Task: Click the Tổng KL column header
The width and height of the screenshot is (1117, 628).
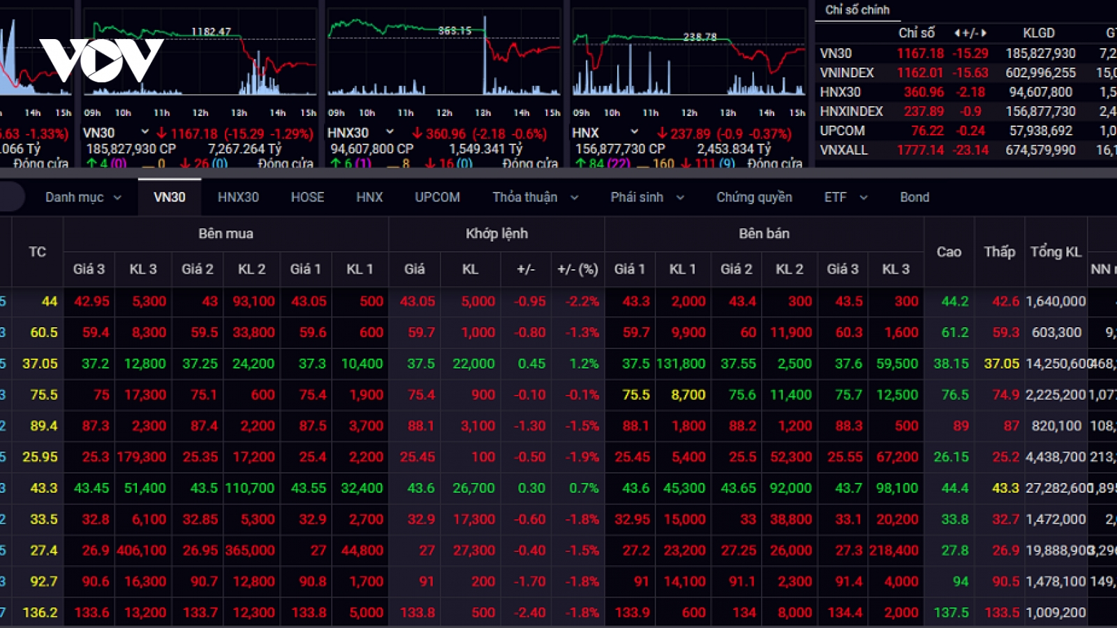Action: [x=1056, y=252]
